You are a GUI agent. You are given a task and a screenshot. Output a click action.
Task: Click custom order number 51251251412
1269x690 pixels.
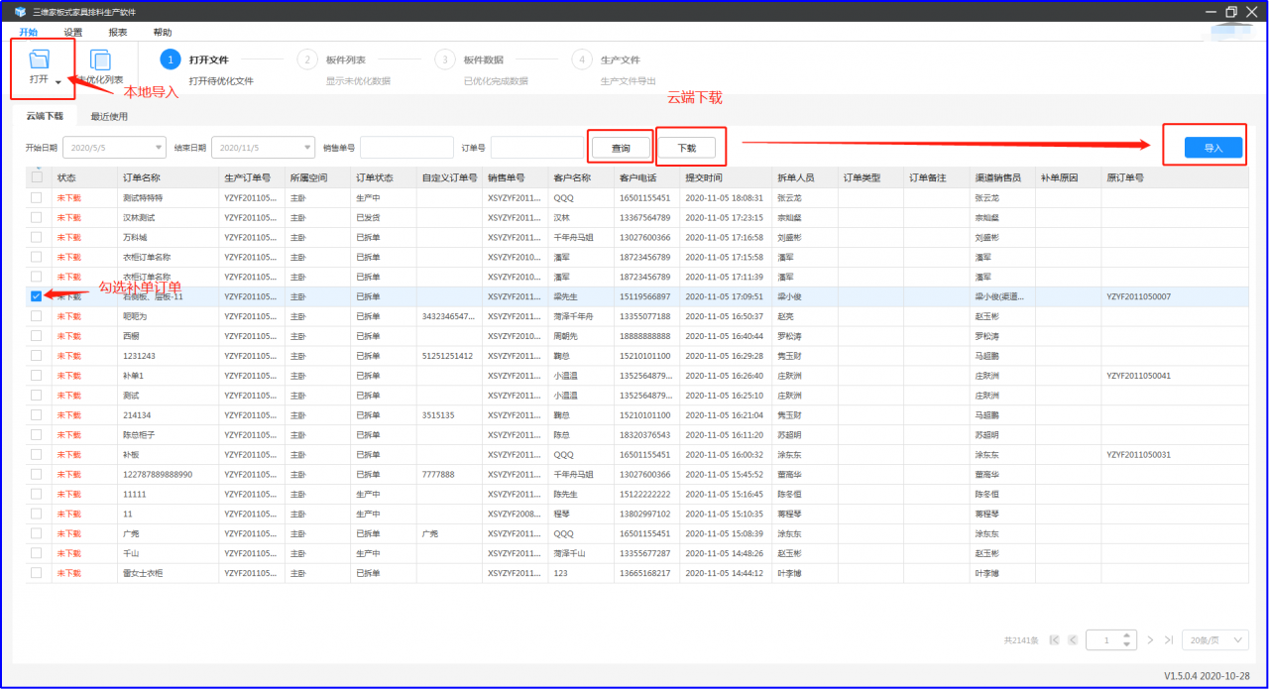click(x=447, y=356)
